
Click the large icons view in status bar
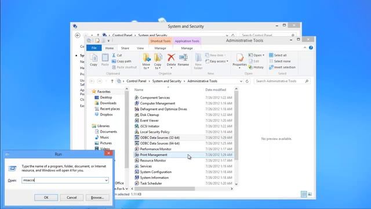coord(310,194)
